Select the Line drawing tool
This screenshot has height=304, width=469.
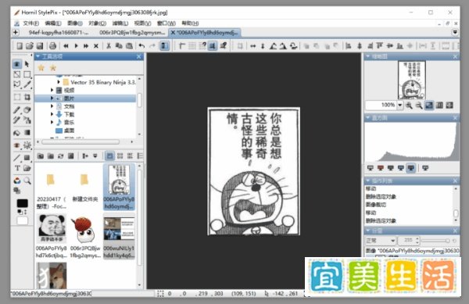(17, 158)
